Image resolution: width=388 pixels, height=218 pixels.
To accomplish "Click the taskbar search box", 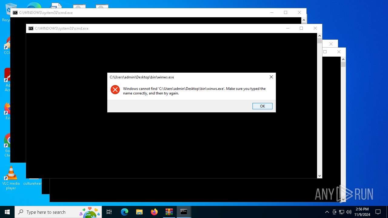I will coord(58,212).
